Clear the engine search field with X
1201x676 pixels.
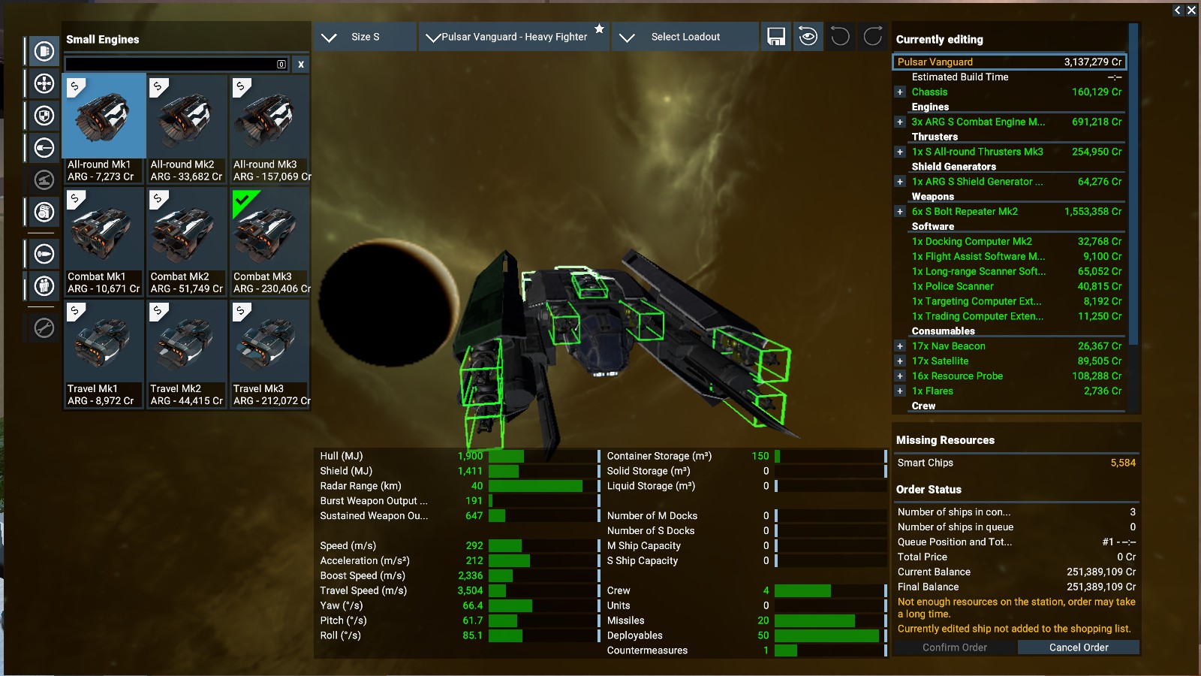click(300, 65)
